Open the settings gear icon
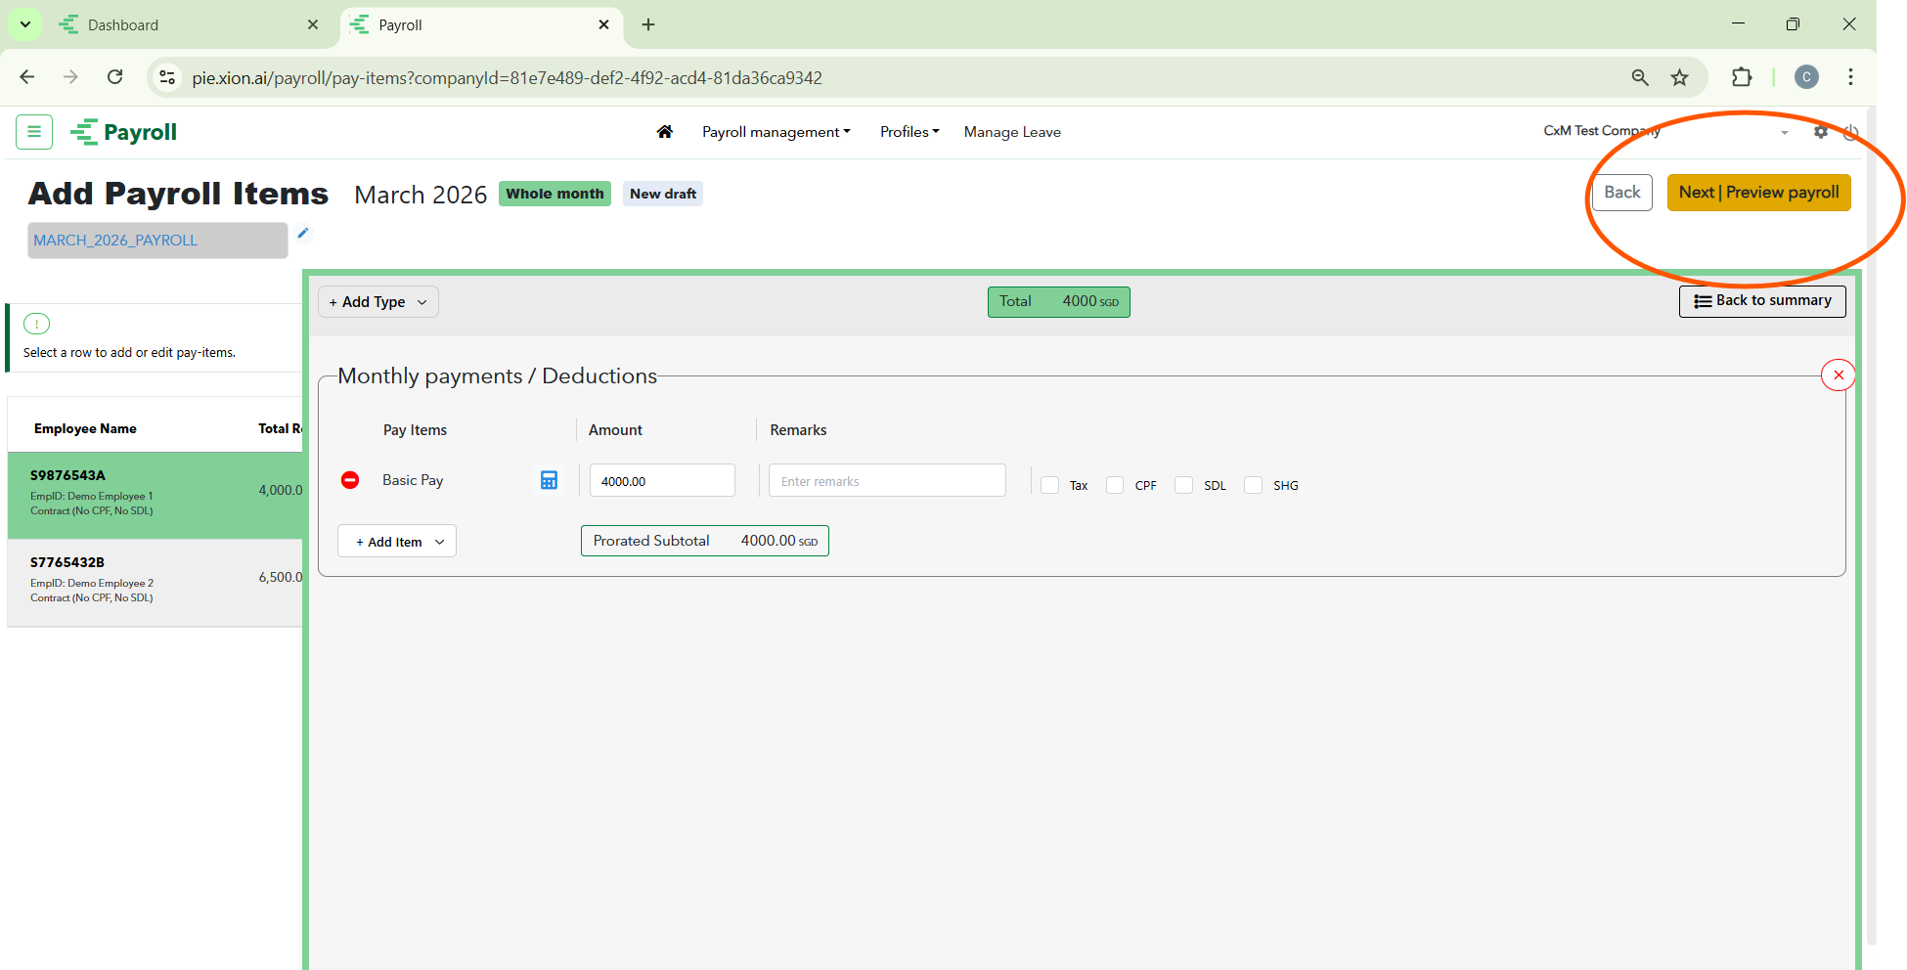This screenshot has height=970, width=1907. tap(1820, 132)
